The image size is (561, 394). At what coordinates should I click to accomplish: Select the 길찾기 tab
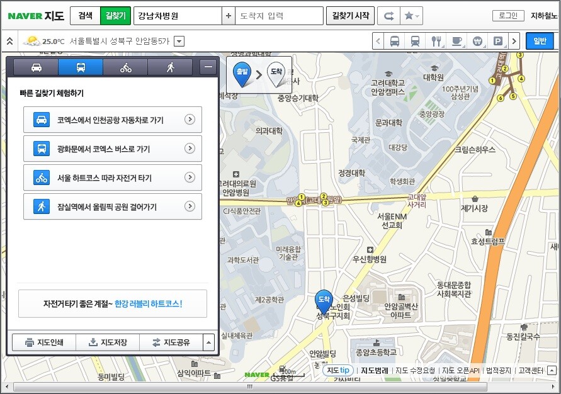pyautogui.click(x=115, y=16)
